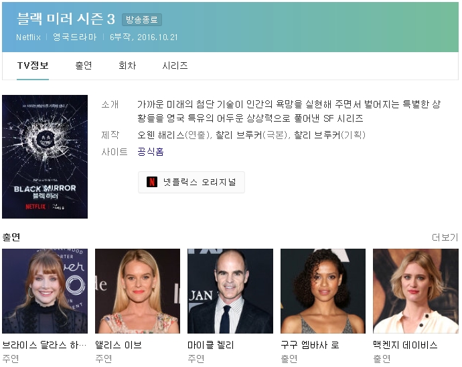
Task: Click the 블랙 미러 시즌 3 title
Action: pos(66,19)
